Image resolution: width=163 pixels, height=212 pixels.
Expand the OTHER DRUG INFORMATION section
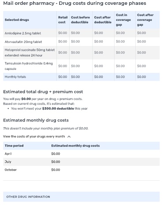point(81,197)
